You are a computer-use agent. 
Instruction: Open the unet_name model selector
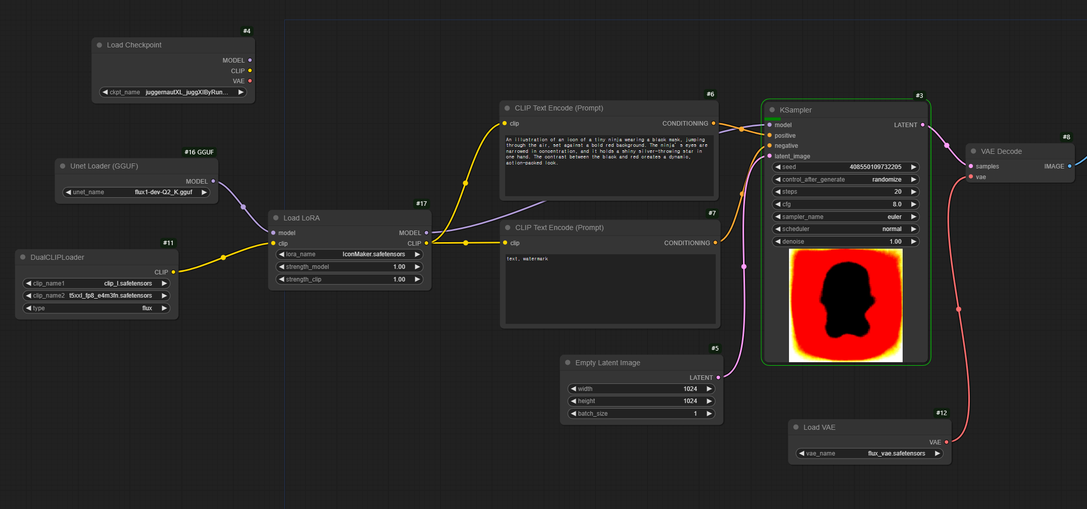[136, 192]
